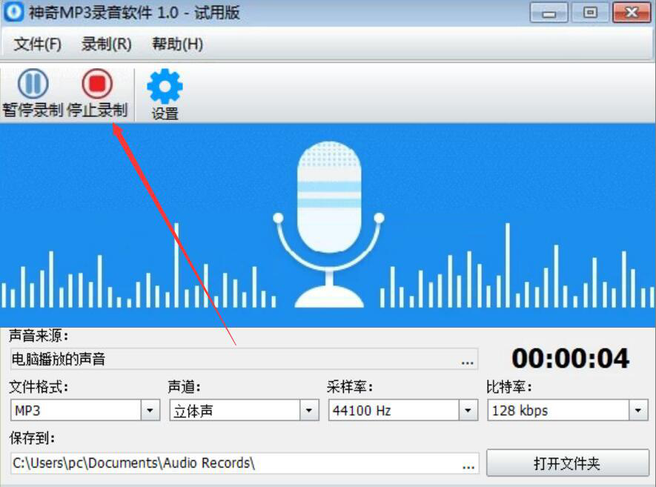Click the save path Audio Records field
Image resolution: width=656 pixels, height=487 pixels.
[x=245, y=463]
